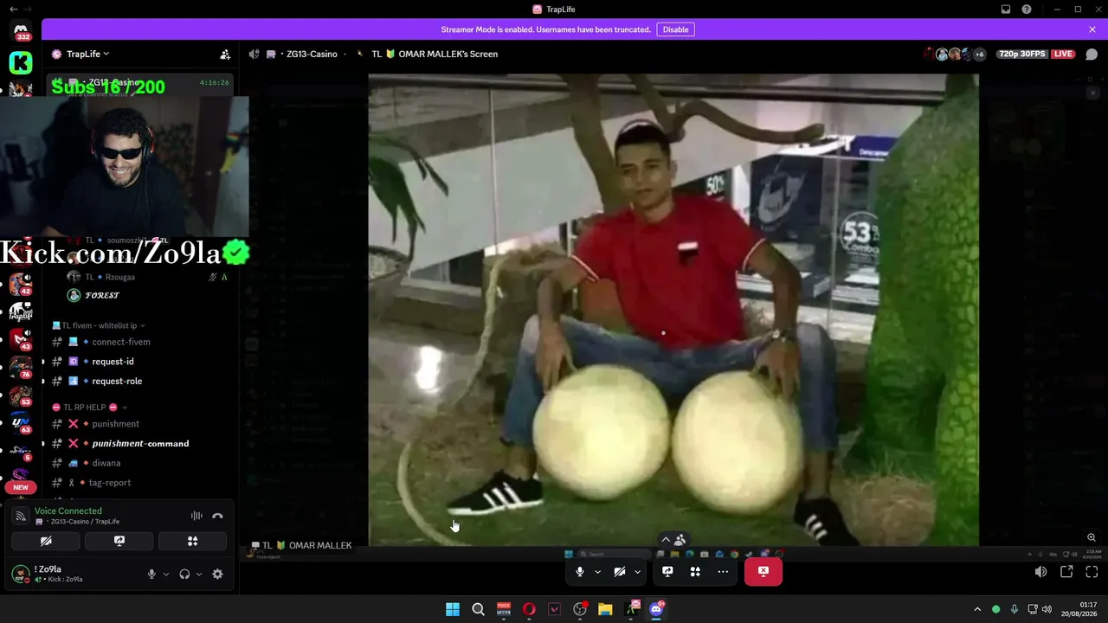Turn on camera in the voice panel
The width and height of the screenshot is (1108, 623).
tap(46, 541)
